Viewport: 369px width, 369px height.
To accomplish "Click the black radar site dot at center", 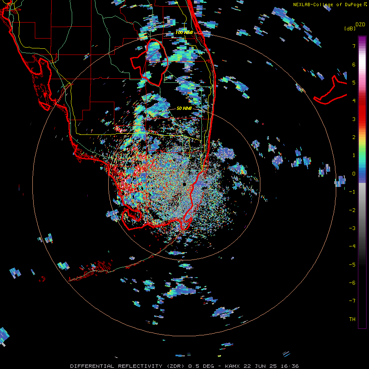I will [184, 184].
